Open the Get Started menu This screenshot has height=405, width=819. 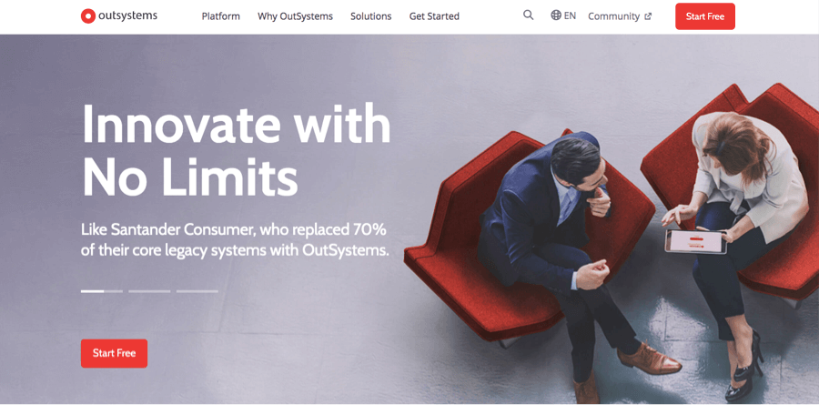[x=434, y=16]
